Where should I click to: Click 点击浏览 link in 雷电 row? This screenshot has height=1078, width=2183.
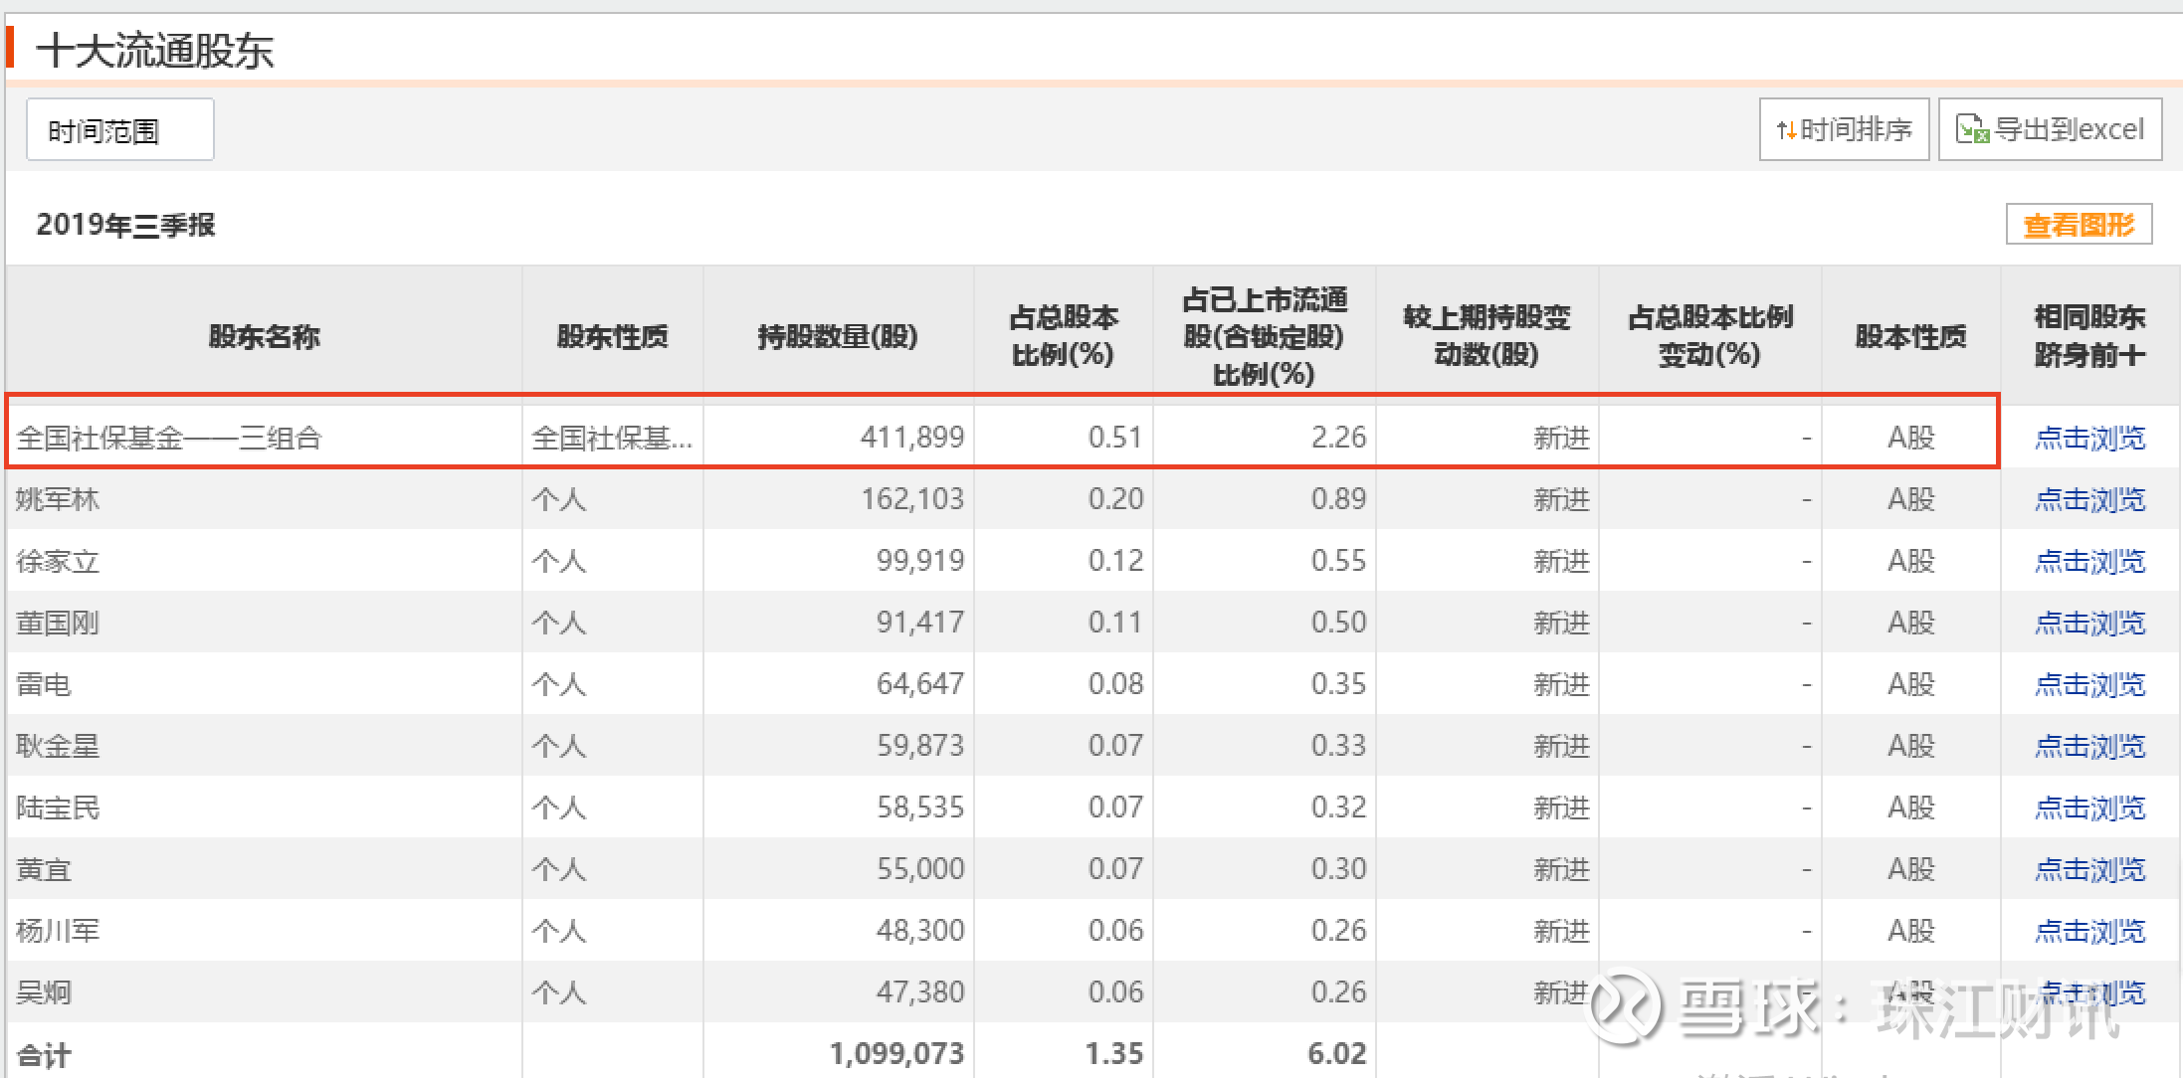pos(2089,684)
